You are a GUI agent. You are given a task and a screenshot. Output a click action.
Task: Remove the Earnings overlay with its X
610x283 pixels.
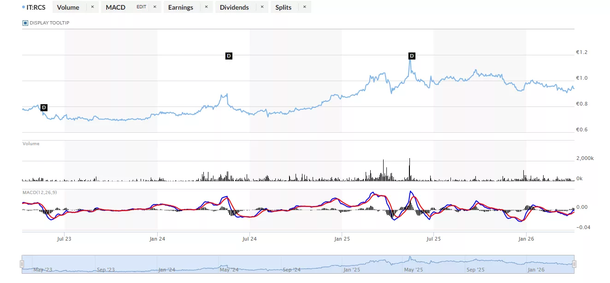point(206,7)
